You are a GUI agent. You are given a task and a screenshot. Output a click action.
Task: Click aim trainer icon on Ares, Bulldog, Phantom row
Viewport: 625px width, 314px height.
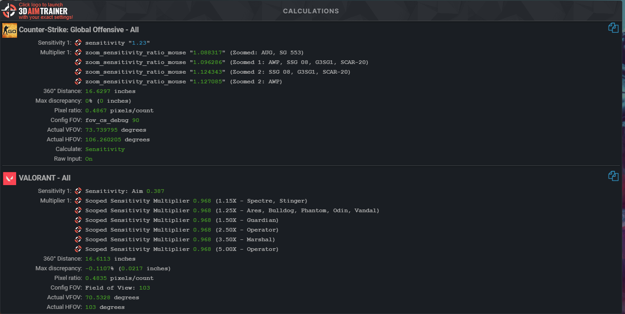78,210
